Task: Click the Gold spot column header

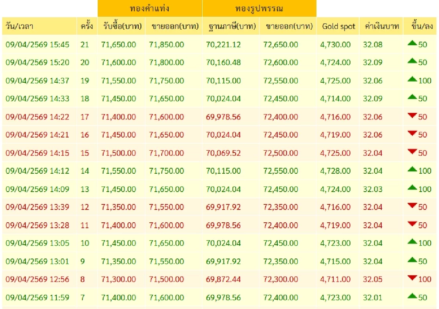Action: pyautogui.click(x=338, y=26)
